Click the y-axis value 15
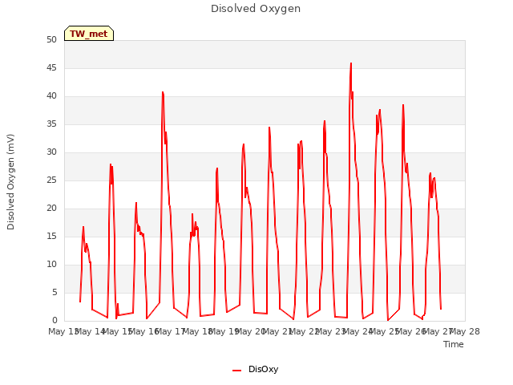 51,237
